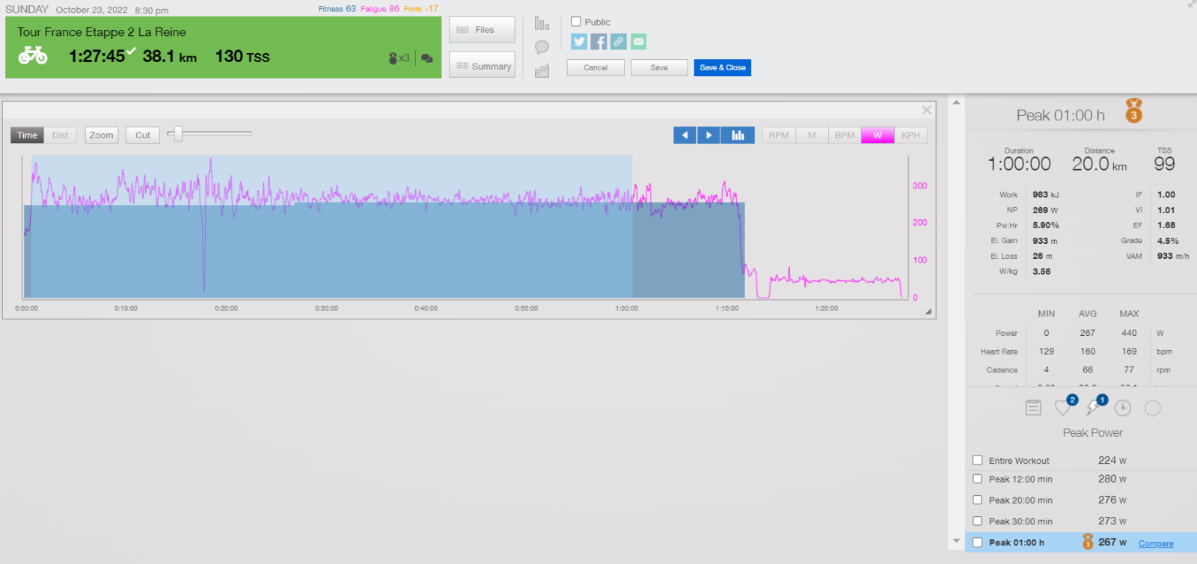The height and width of the screenshot is (564, 1197).
Task: Email the workout using envelope icon
Action: (638, 42)
